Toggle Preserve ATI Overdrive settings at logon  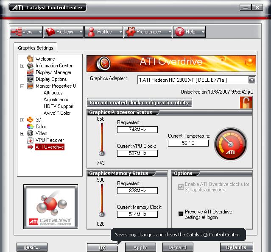click(181, 214)
